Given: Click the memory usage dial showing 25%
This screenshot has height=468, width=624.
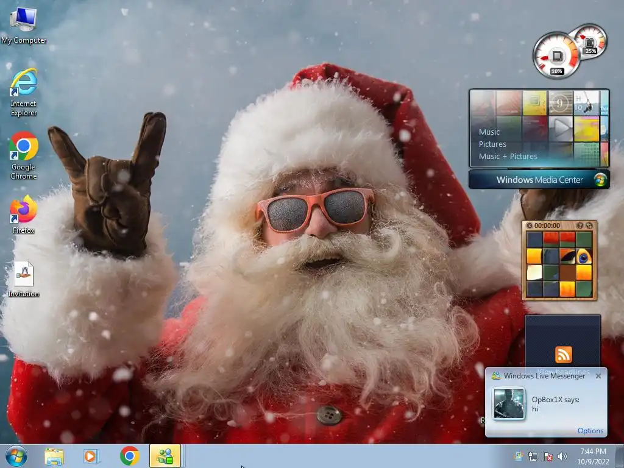Looking at the screenshot, I should click(x=590, y=41).
